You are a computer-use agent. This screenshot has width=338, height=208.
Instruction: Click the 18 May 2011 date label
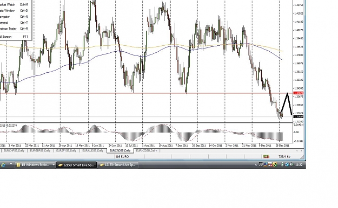click(x=82, y=145)
